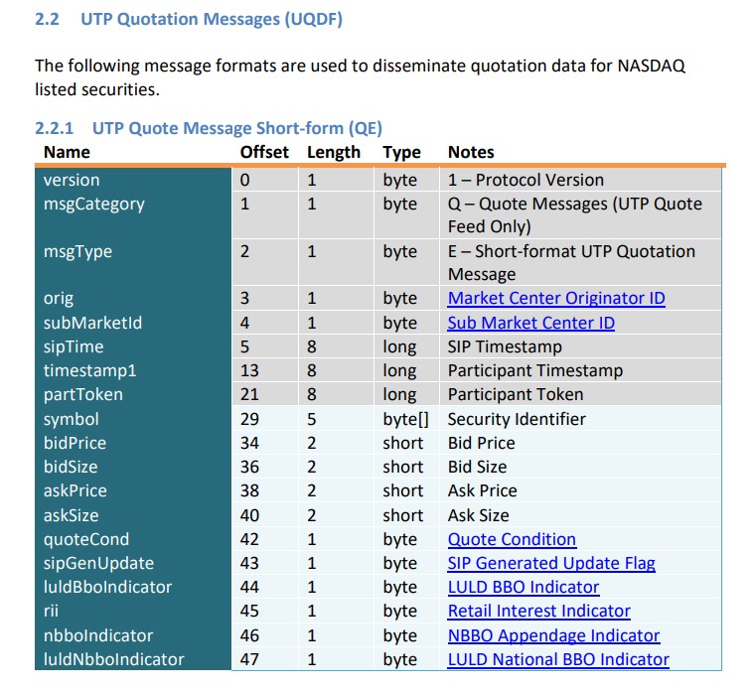Viewport: 752px width, 691px height.
Task: Click the Length column header
Action: 334,152
